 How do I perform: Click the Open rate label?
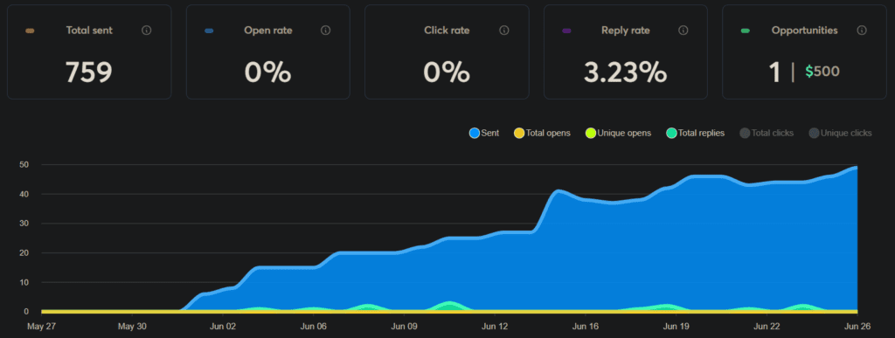(x=267, y=31)
